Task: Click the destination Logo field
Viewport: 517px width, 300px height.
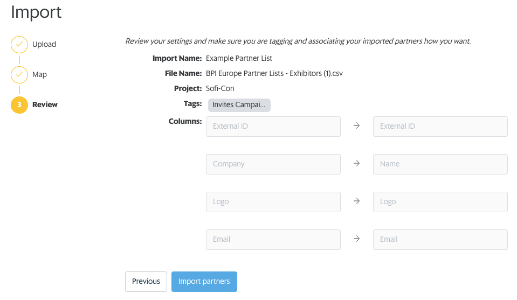Action: coord(440,201)
